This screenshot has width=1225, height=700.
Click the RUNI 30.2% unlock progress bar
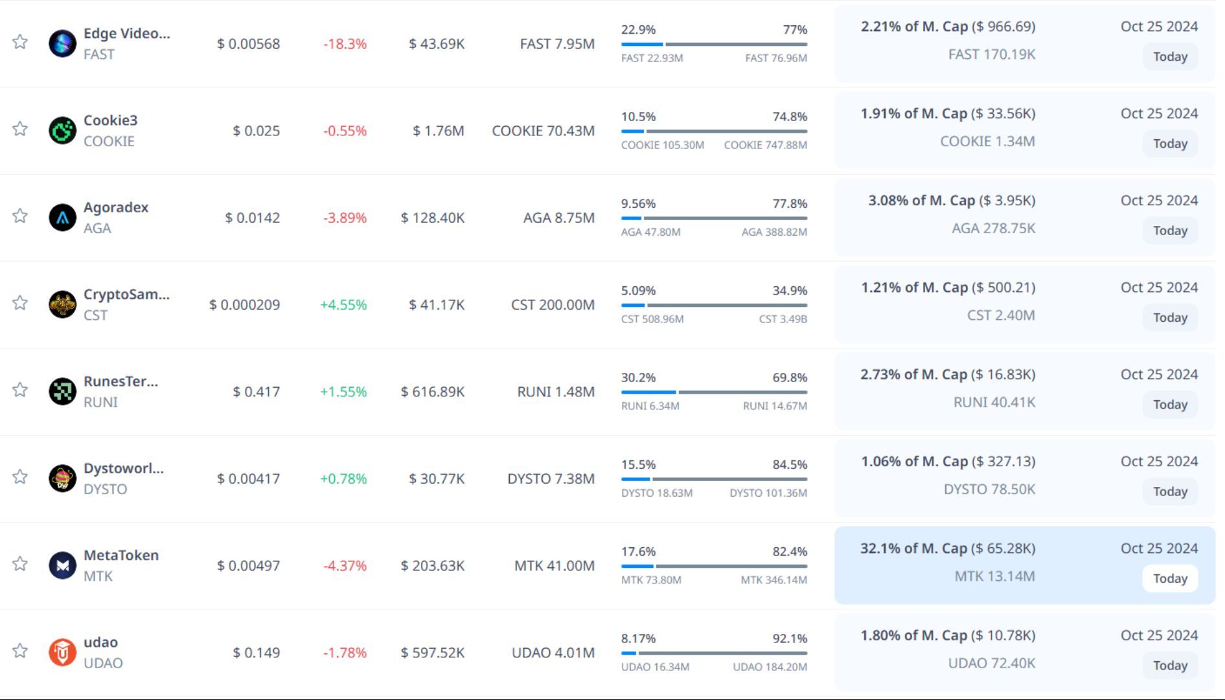click(x=713, y=392)
